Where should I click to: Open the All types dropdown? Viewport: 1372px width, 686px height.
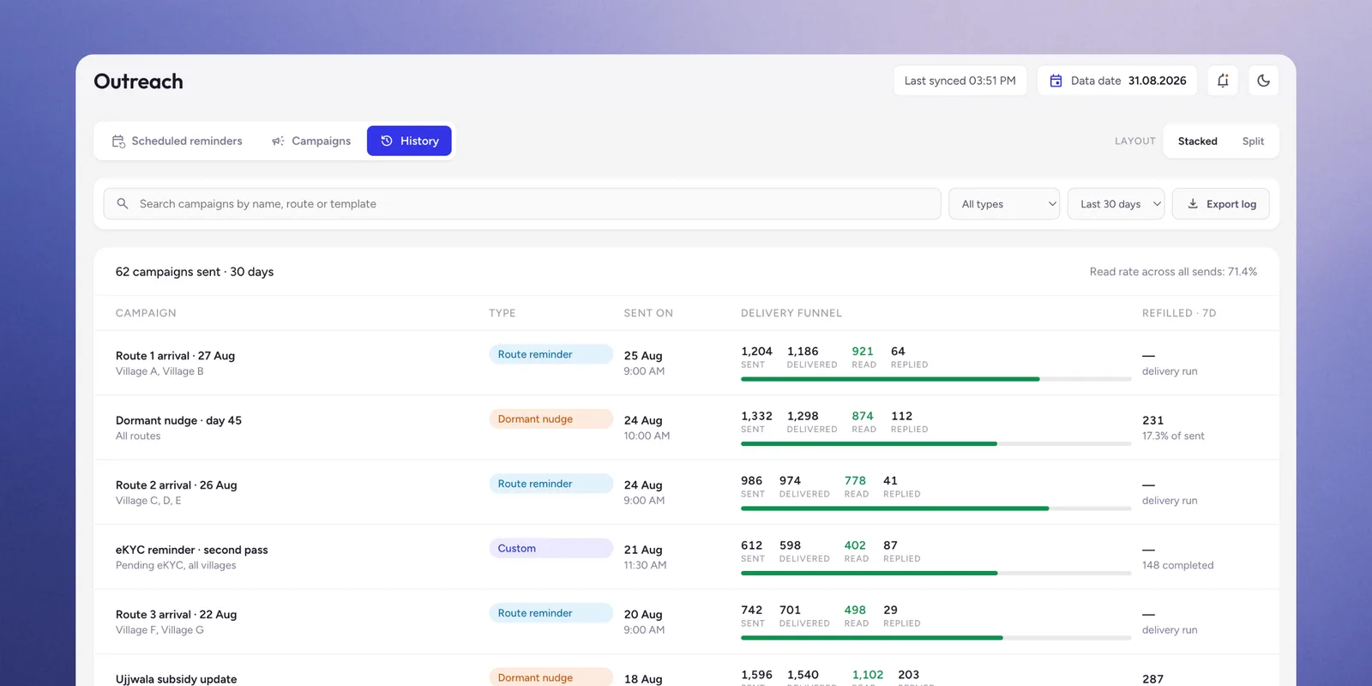[x=1004, y=204]
